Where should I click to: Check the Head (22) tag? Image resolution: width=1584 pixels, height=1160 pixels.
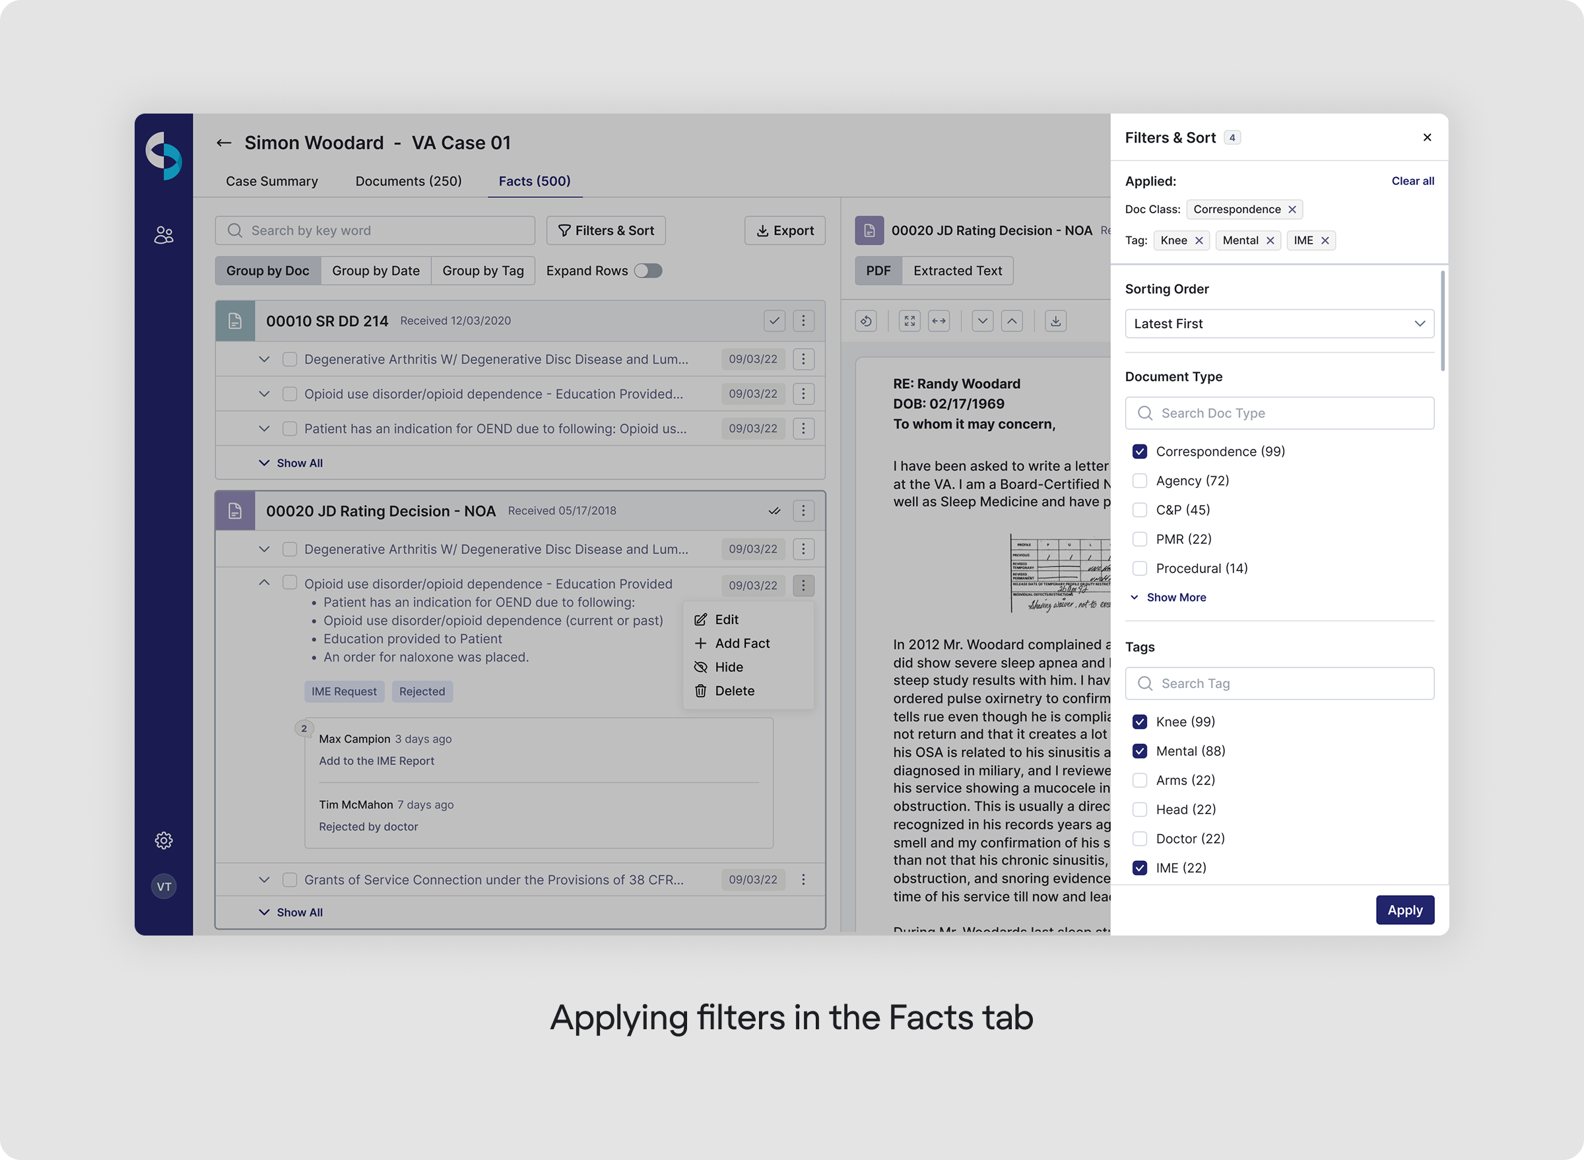click(1140, 809)
